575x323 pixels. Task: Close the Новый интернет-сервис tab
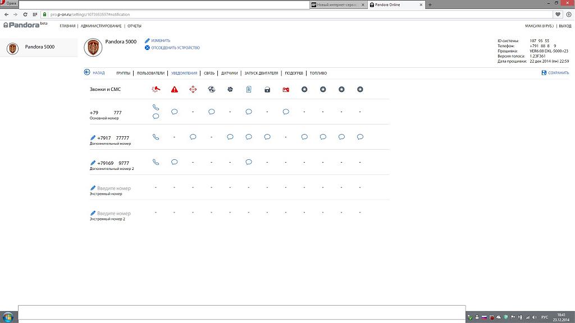tap(363, 4)
